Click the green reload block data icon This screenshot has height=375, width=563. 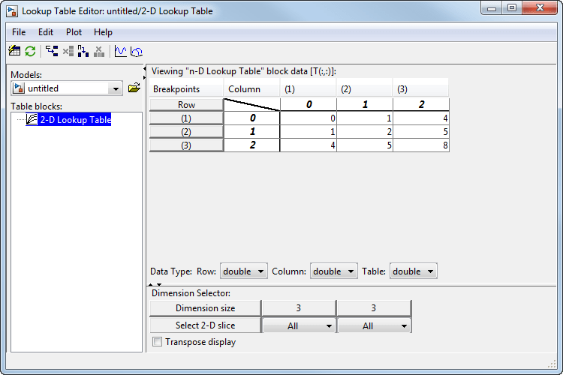pos(30,51)
